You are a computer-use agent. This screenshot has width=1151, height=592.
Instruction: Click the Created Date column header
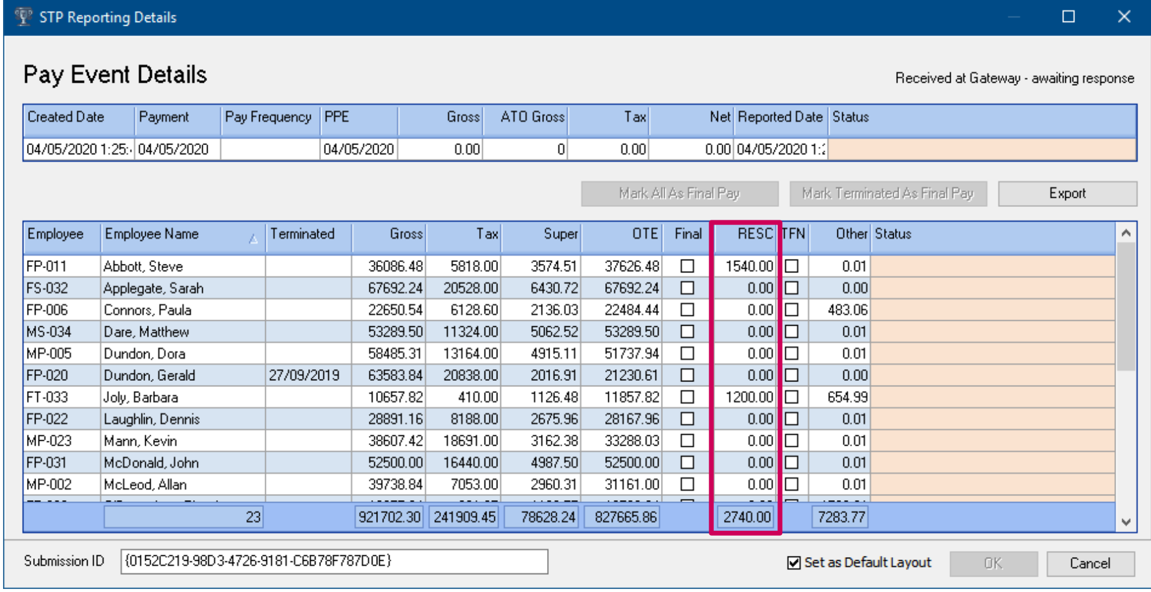[x=79, y=120]
